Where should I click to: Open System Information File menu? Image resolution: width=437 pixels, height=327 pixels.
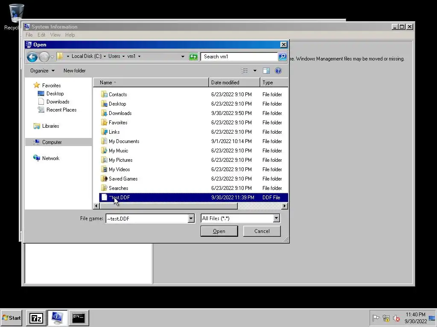click(29, 35)
